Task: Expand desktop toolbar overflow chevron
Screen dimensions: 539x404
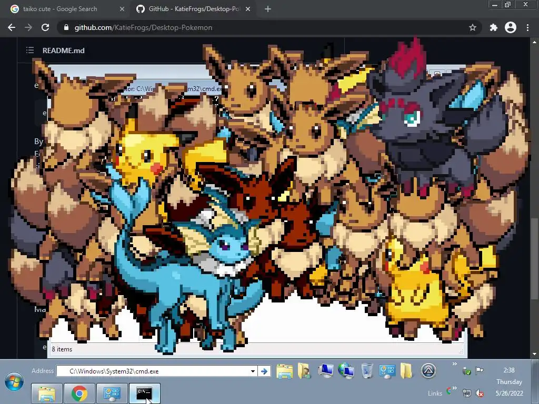Action: coord(454,364)
